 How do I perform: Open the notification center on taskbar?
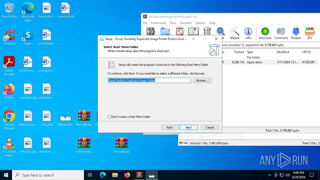point(312,175)
